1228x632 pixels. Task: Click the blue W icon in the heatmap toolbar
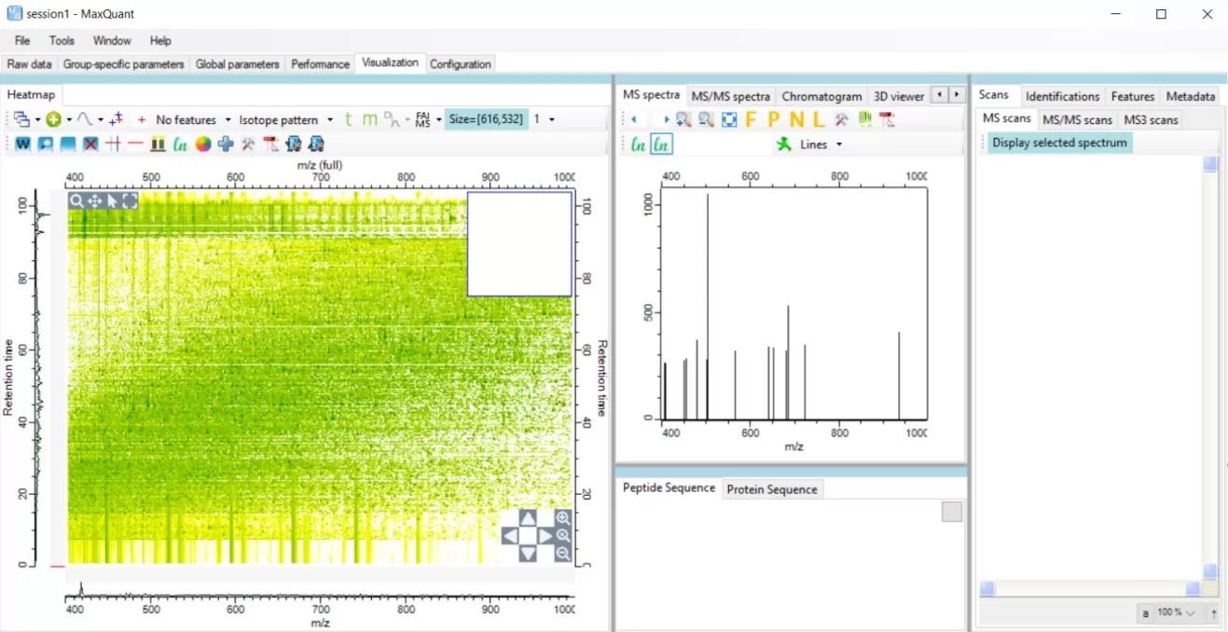23,144
